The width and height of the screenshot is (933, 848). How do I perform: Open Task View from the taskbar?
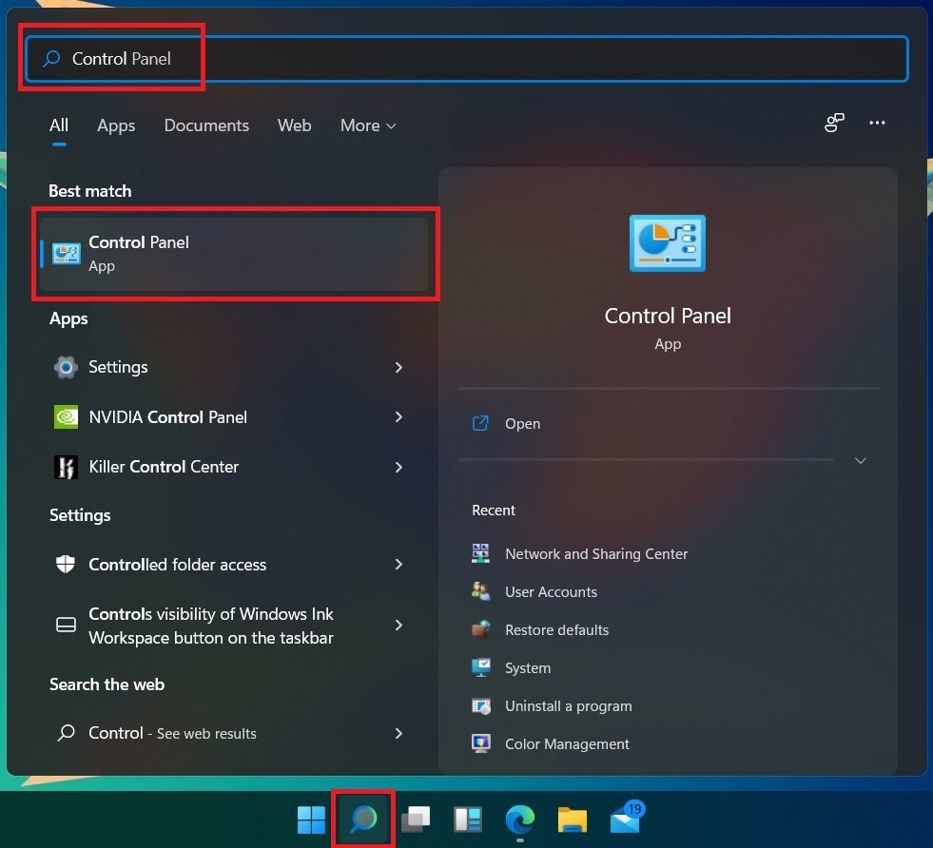click(416, 819)
